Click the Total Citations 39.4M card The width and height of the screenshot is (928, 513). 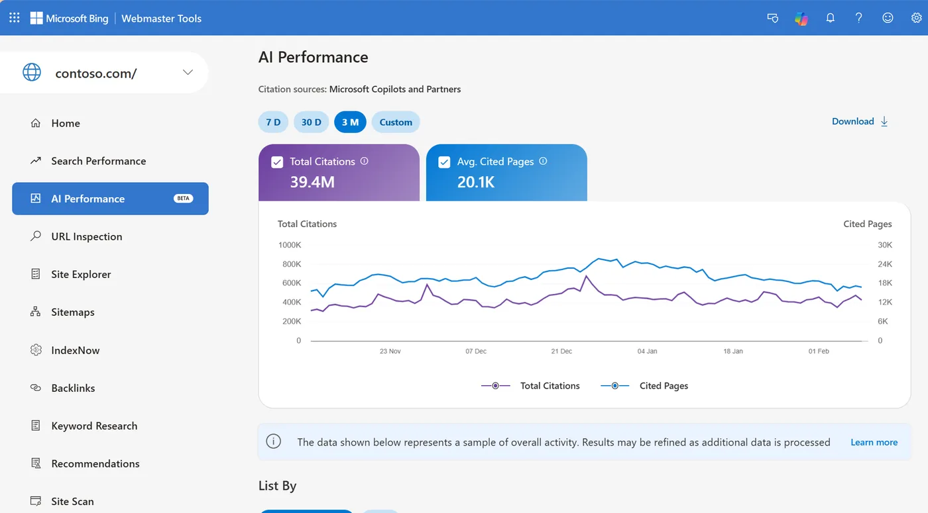pyautogui.click(x=339, y=173)
